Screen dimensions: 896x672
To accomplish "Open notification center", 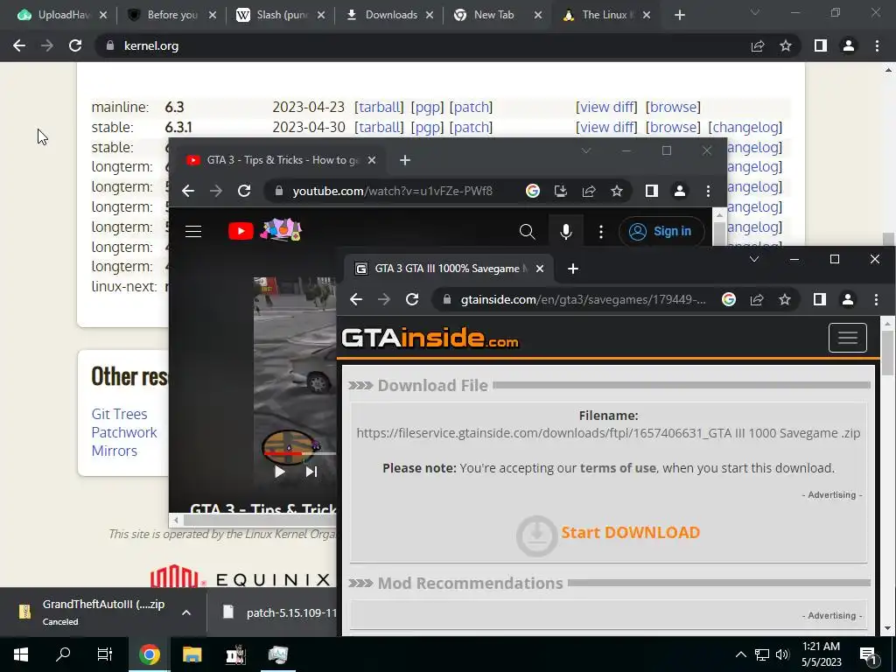I will [x=868, y=656].
